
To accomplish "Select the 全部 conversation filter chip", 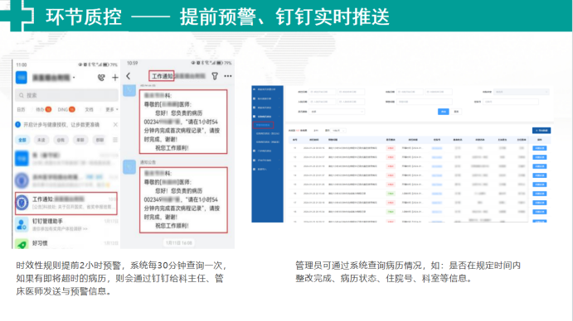I will [x=22, y=140].
